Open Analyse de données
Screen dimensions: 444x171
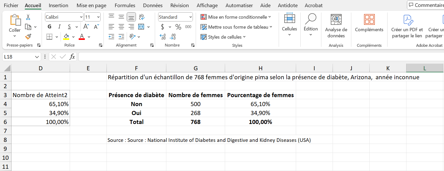click(x=336, y=26)
